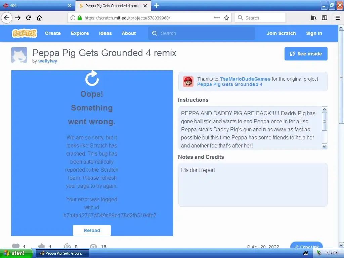Open a new tab with the plus icon
344x258 pixels.
coord(157,5)
